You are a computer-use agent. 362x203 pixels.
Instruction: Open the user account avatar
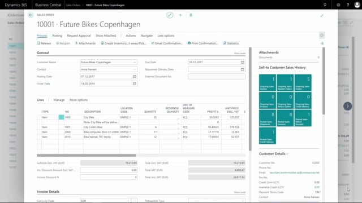click(x=357, y=5)
